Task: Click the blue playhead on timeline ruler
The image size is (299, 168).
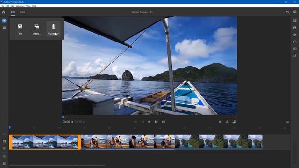Action: pos(10,127)
